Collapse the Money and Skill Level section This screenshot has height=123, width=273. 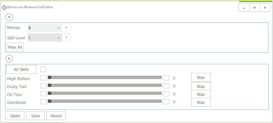(9, 17)
